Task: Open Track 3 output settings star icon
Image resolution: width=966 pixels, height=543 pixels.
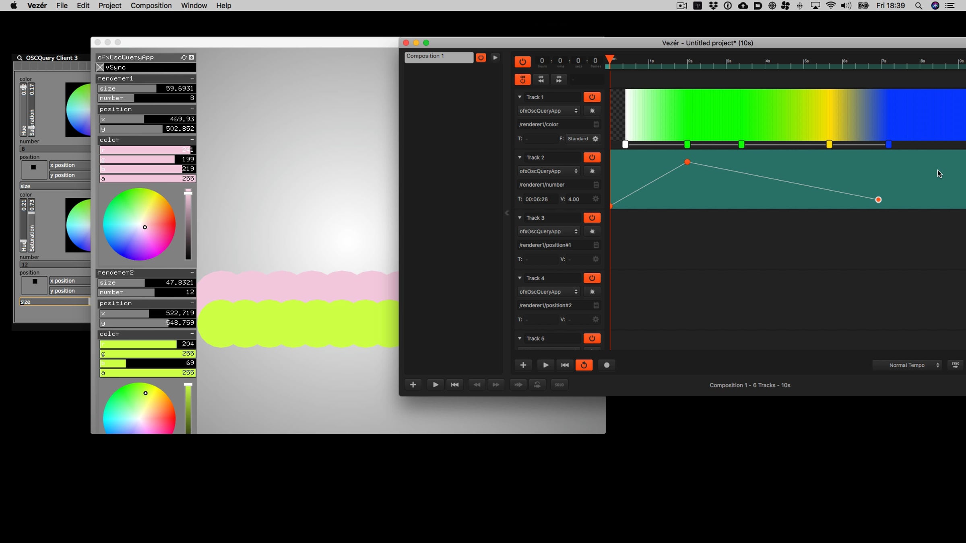Action: click(592, 231)
